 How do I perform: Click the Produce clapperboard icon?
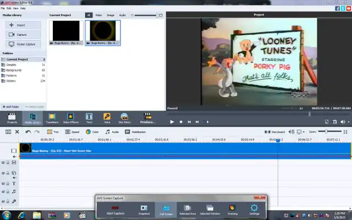point(147,116)
